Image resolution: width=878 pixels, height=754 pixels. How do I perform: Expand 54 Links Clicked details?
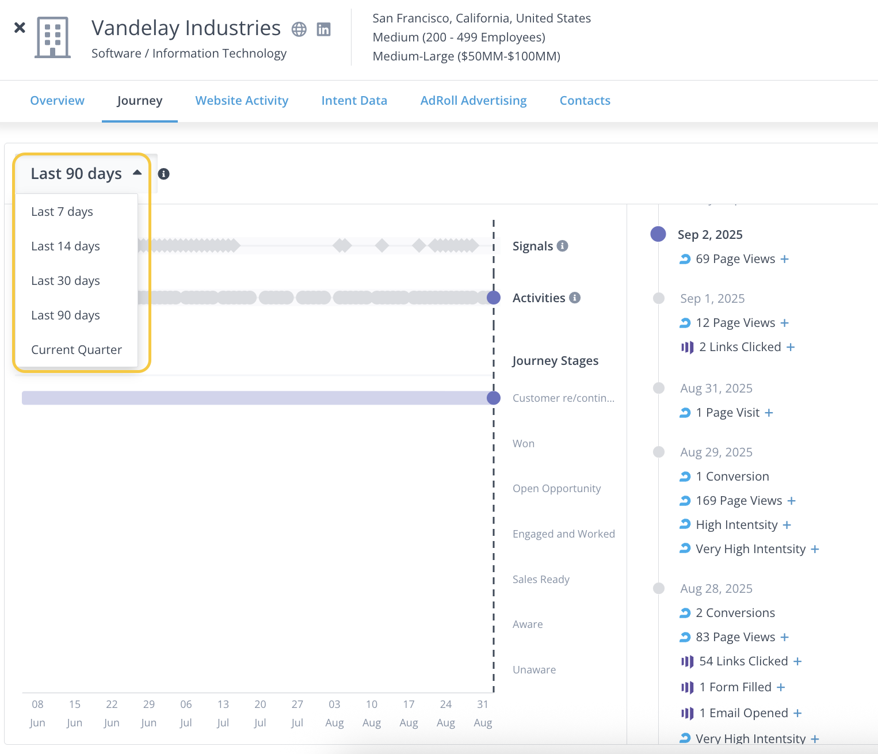[797, 661]
